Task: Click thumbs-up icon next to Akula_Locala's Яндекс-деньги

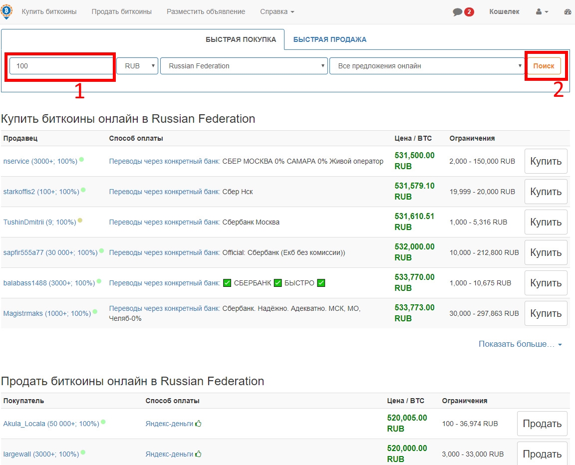Action: pos(198,424)
